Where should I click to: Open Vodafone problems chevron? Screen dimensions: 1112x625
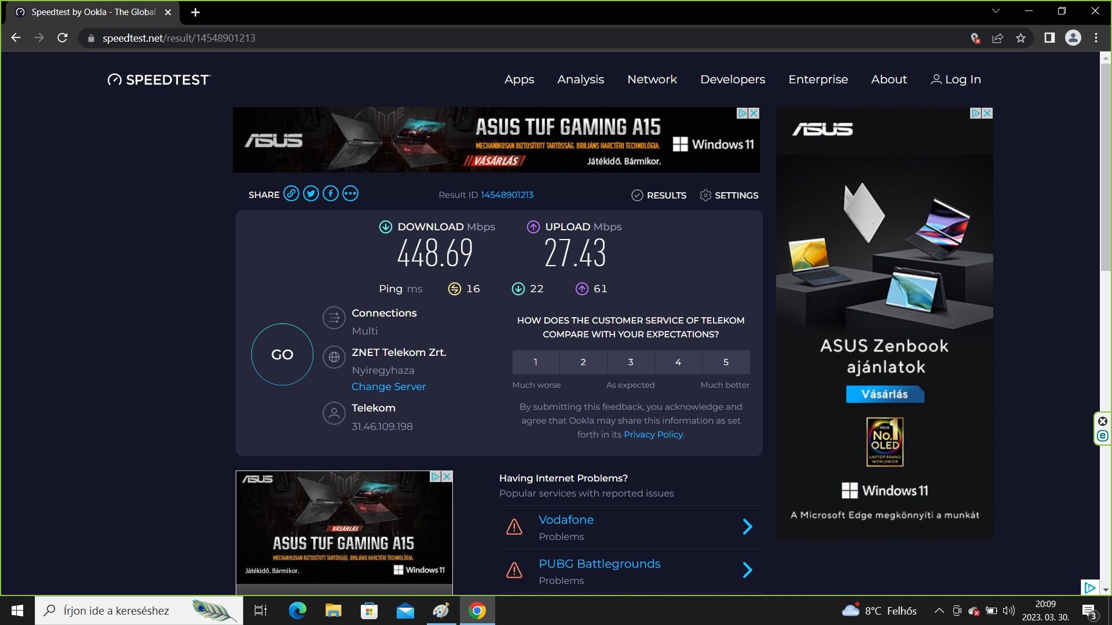pyautogui.click(x=747, y=527)
